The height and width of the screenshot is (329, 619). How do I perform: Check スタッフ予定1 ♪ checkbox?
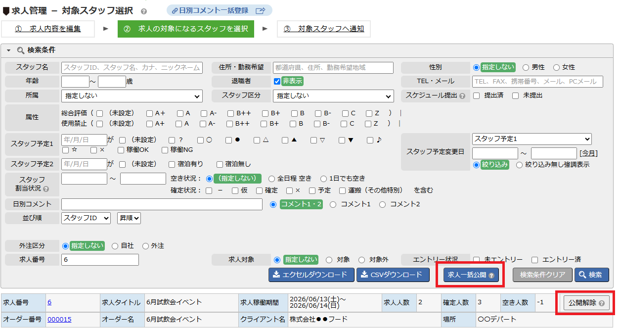pyautogui.click(x=370, y=140)
